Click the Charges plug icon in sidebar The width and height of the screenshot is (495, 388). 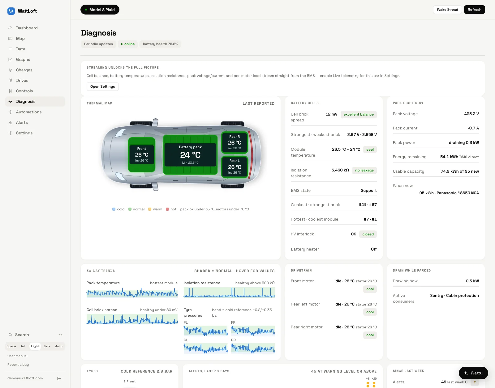click(x=10, y=70)
